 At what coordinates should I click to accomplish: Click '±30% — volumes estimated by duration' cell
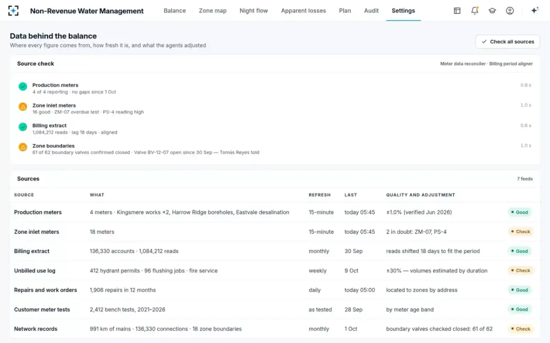pos(437,271)
